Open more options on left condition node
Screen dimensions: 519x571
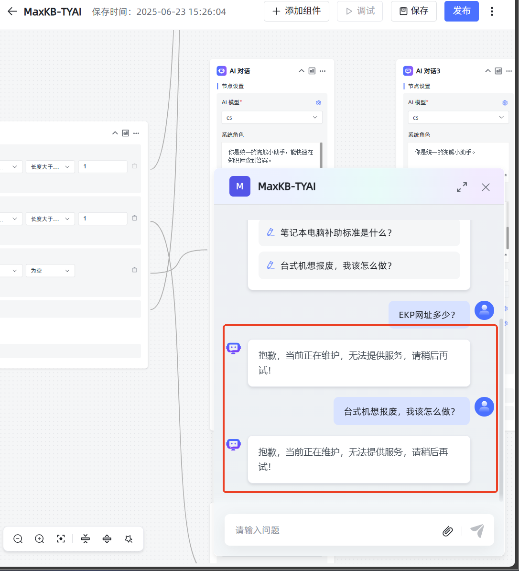[x=136, y=133]
